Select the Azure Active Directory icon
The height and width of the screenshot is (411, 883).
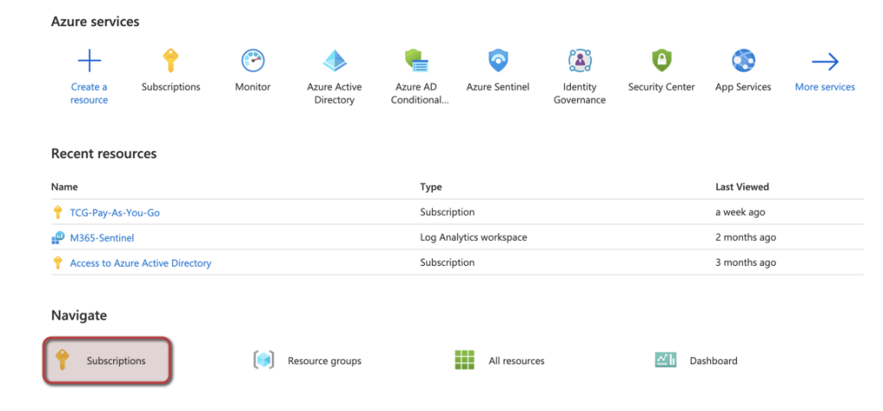tap(334, 61)
